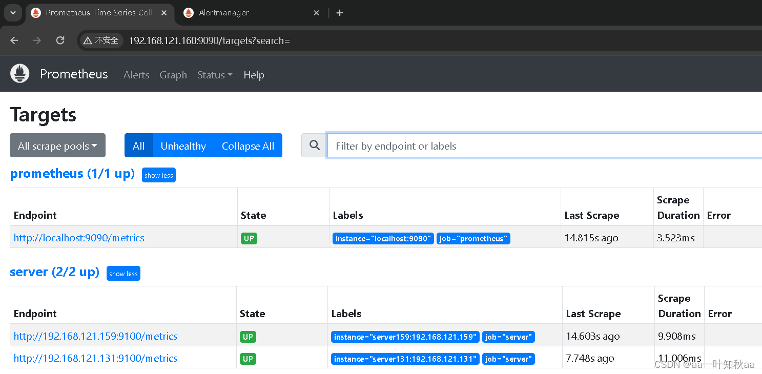762x374 pixels.
Task: Click the 9.908ms scrape duration value
Action: coord(677,336)
